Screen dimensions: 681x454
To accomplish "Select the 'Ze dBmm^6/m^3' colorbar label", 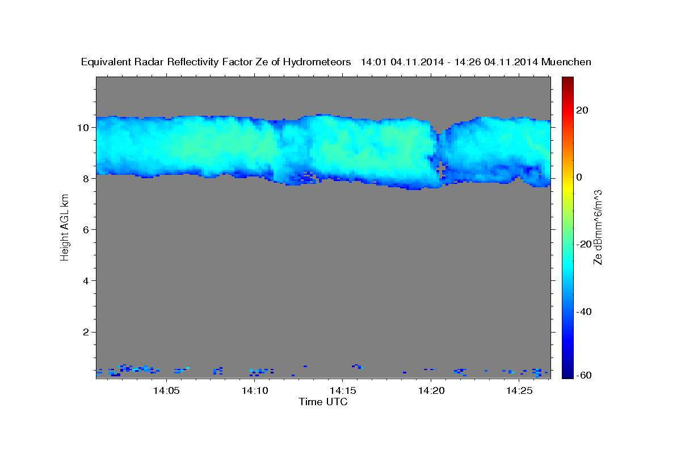I will [x=598, y=227].
